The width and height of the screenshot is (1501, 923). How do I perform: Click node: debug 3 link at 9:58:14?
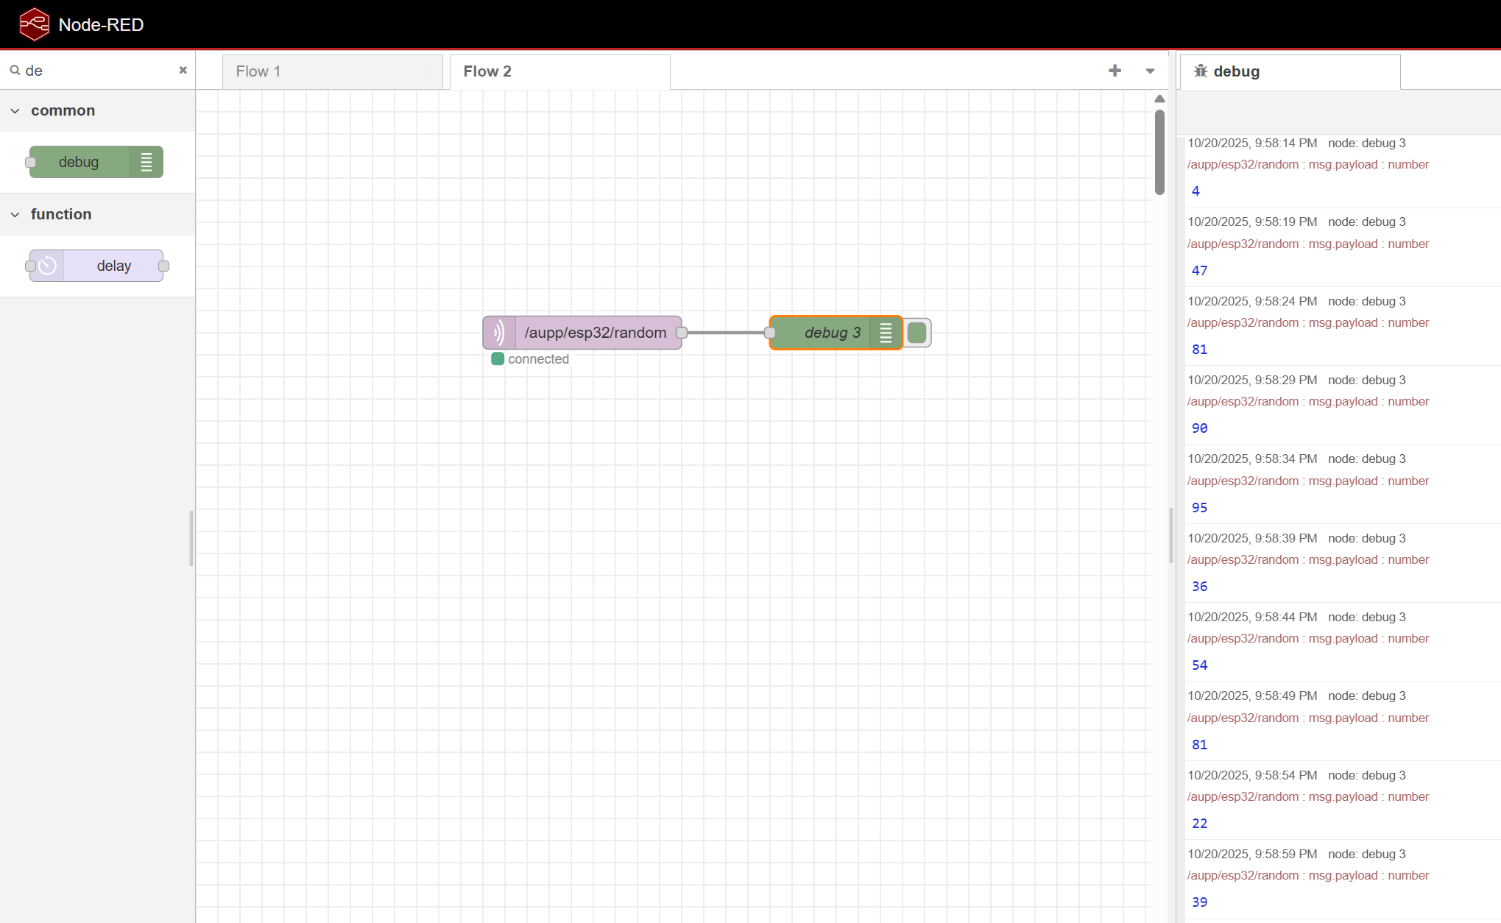[1366, 143]
